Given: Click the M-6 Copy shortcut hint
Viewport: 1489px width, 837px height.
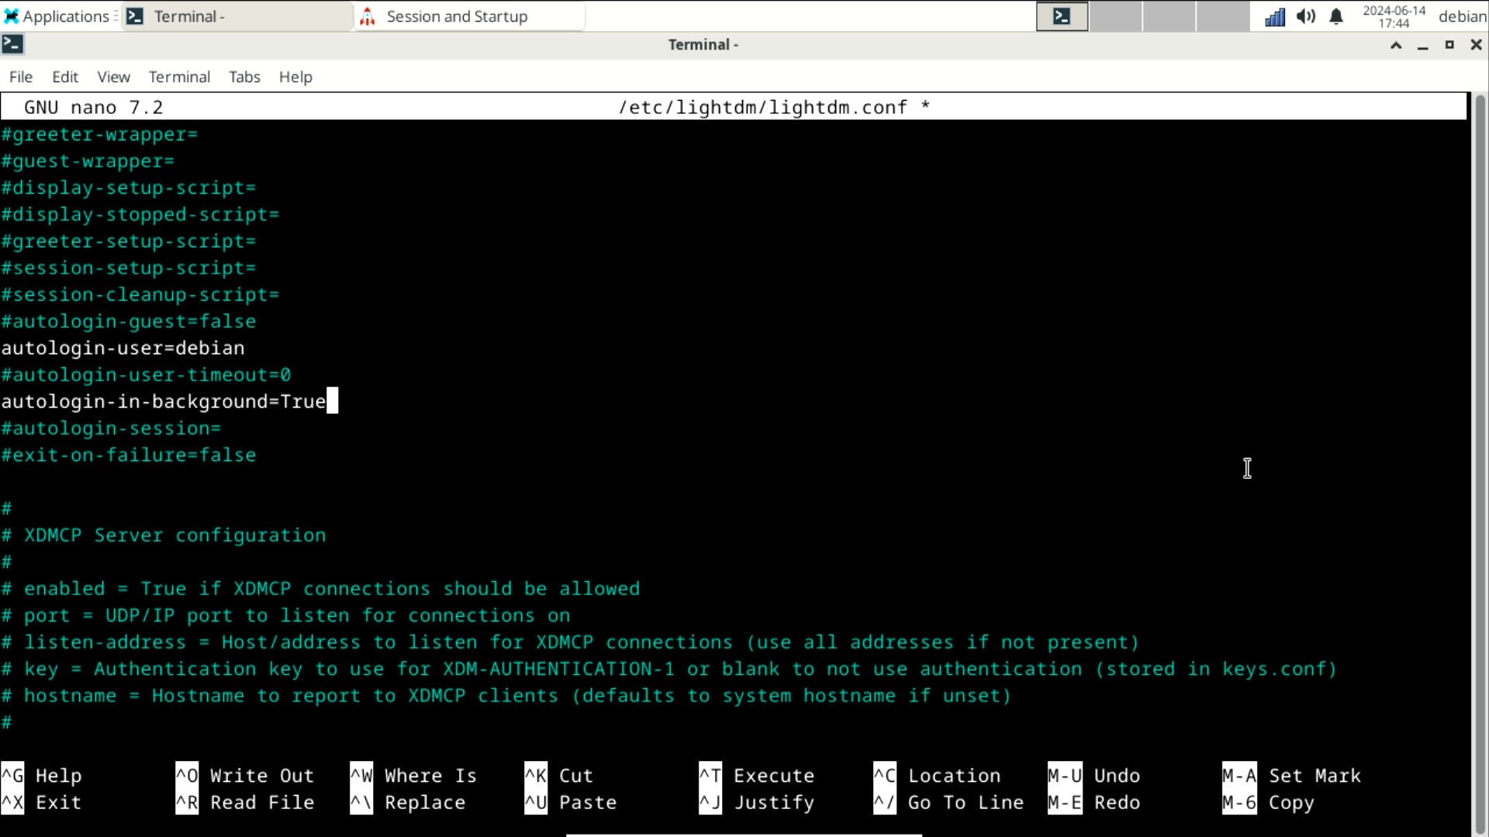Looking at the screenshot, I should (x=1269, y=803).
